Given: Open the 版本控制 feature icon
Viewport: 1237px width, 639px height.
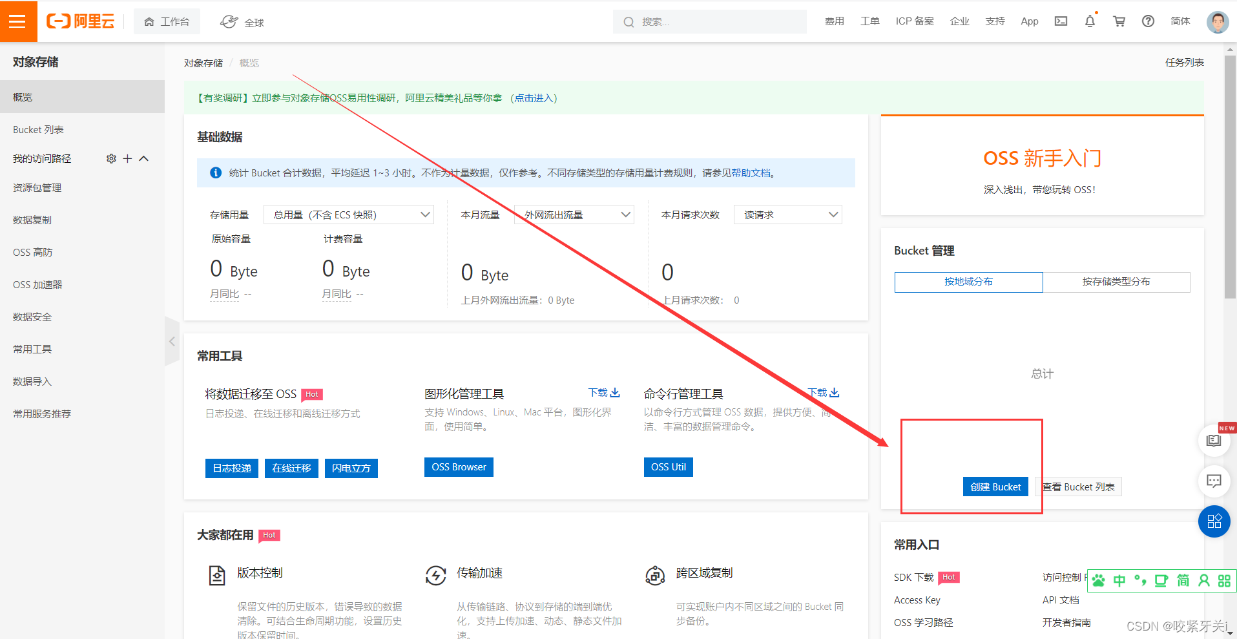Looking at the screenshot, I should tap(217, 575).
